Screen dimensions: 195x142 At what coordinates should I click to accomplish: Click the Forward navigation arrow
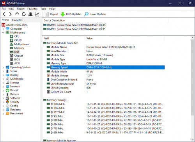(x=11, y=14)
